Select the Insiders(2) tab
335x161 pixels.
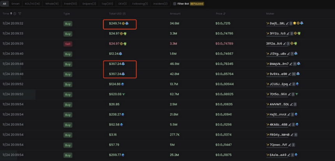coord(160,4)
